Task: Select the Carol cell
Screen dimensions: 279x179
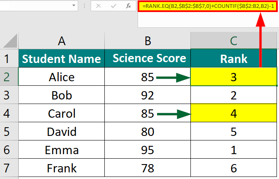Action: click(62, 113)
